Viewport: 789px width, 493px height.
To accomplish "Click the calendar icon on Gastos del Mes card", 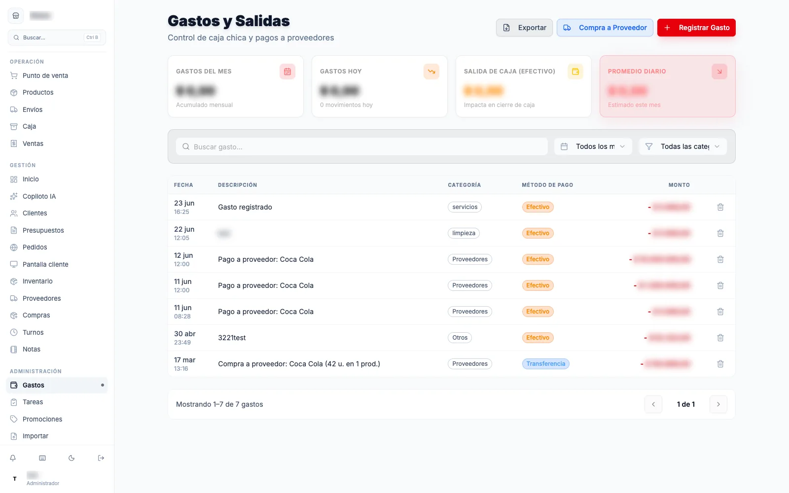I will tap(287, 71).
